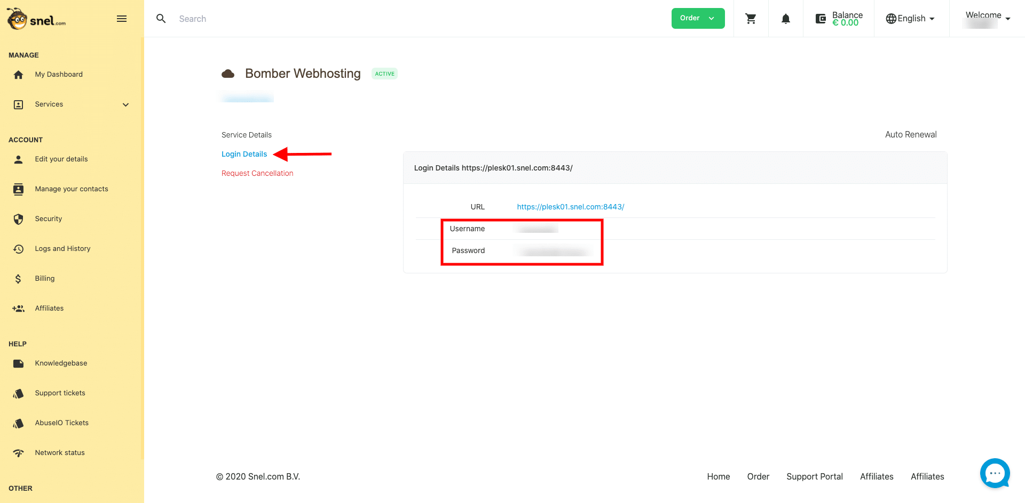Viewport: 1025px width, 503px height.
Task: Click the Knowledgebase folder icon
Action: pyautogui.click(x=18, y=363)
